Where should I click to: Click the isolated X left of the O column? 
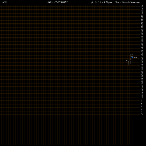(126, 60)
